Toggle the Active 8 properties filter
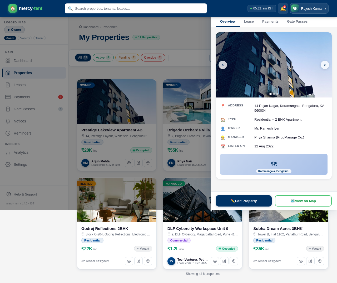 point(103,57)
